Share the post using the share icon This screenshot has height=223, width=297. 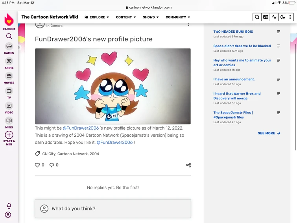188,165
